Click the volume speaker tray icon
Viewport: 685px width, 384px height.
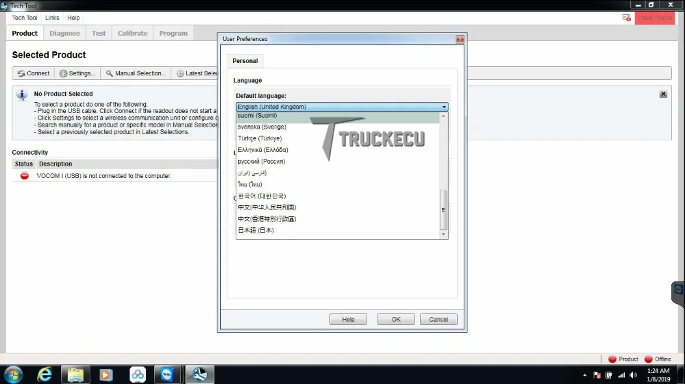coord(634,375)
